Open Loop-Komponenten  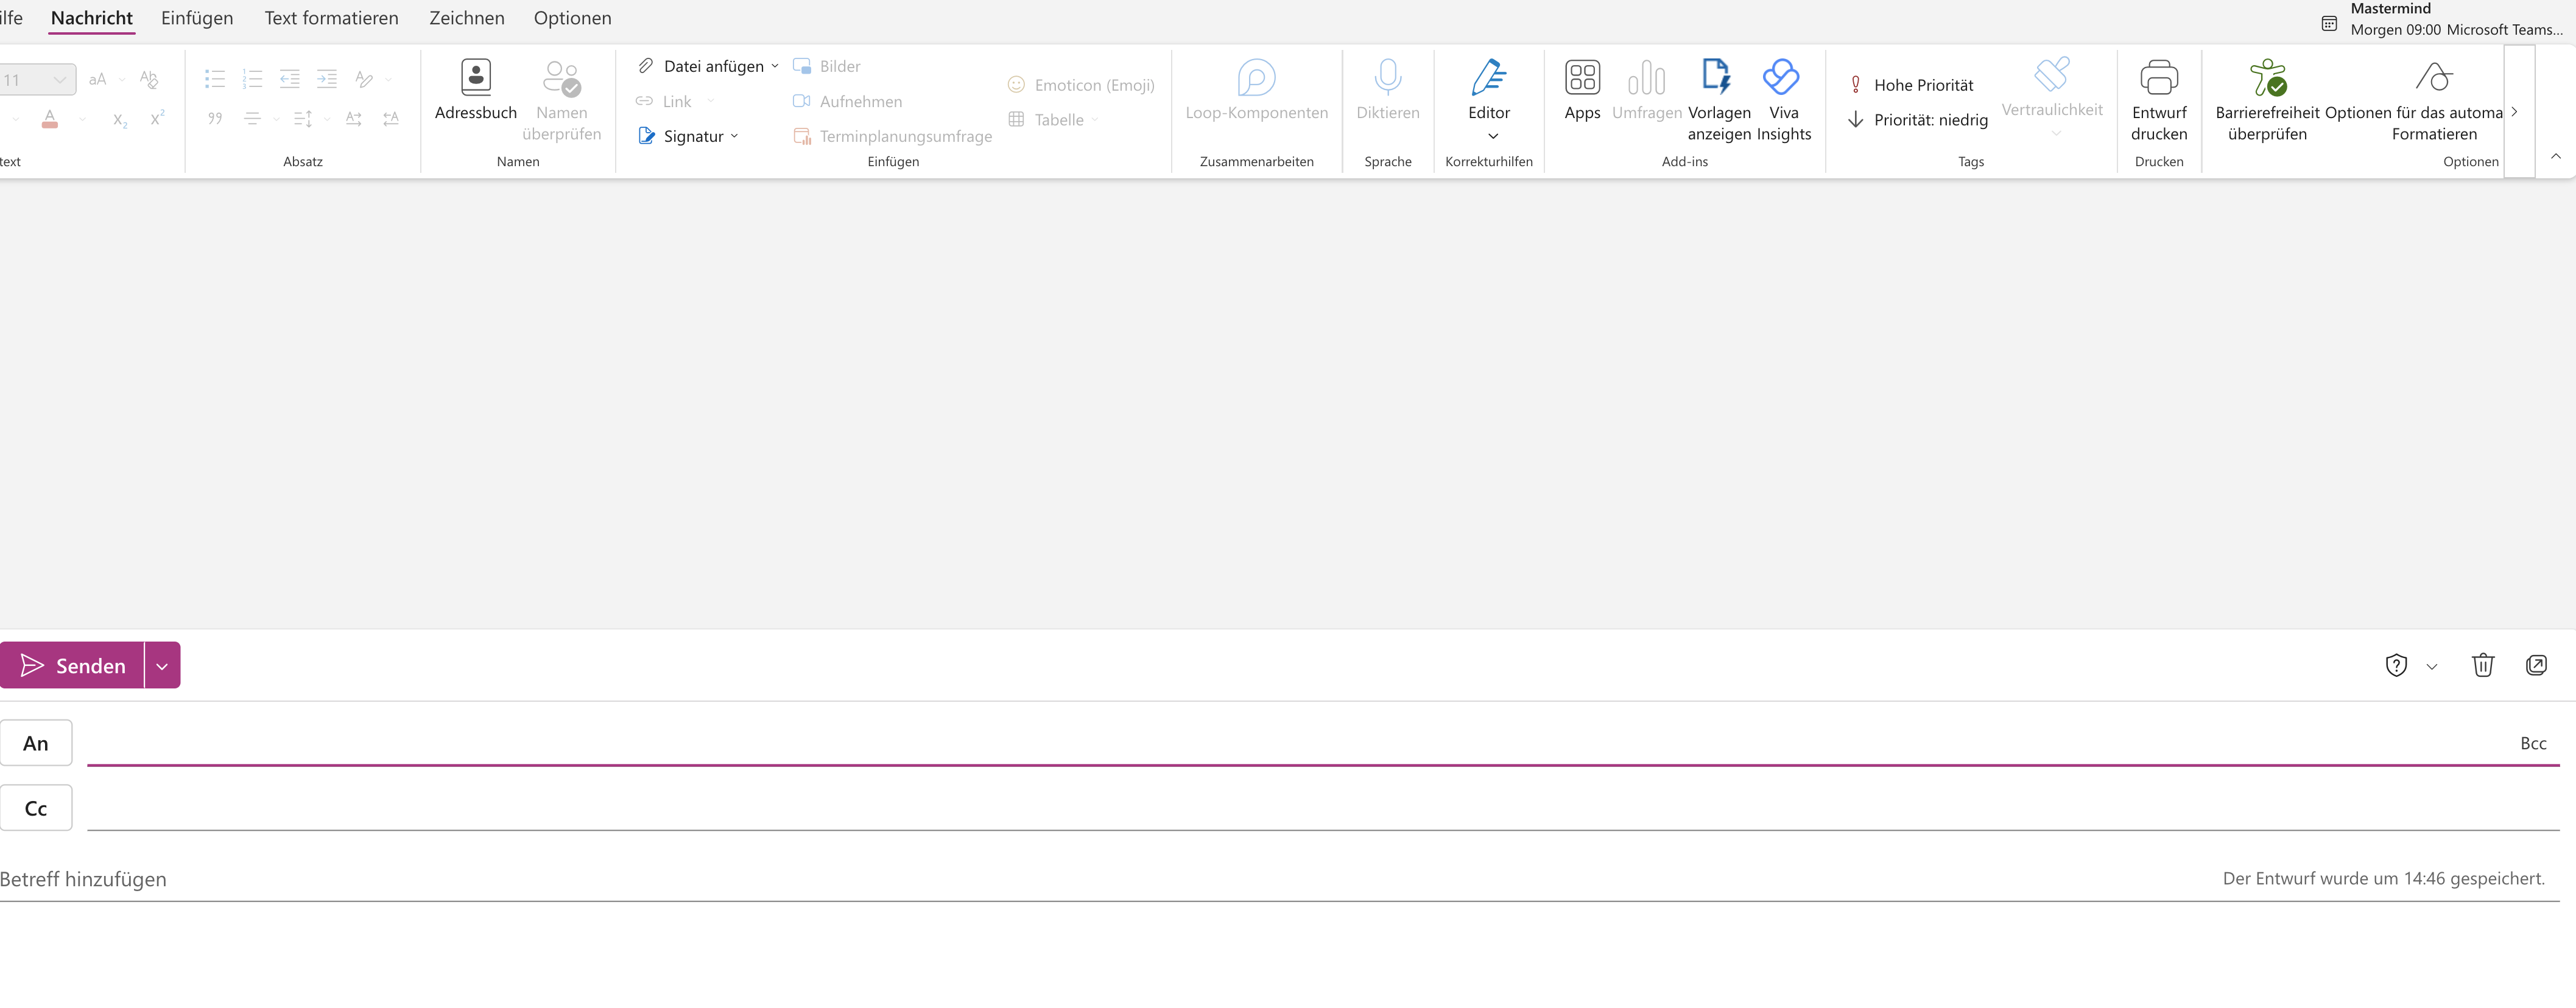tap(1257, 90)
